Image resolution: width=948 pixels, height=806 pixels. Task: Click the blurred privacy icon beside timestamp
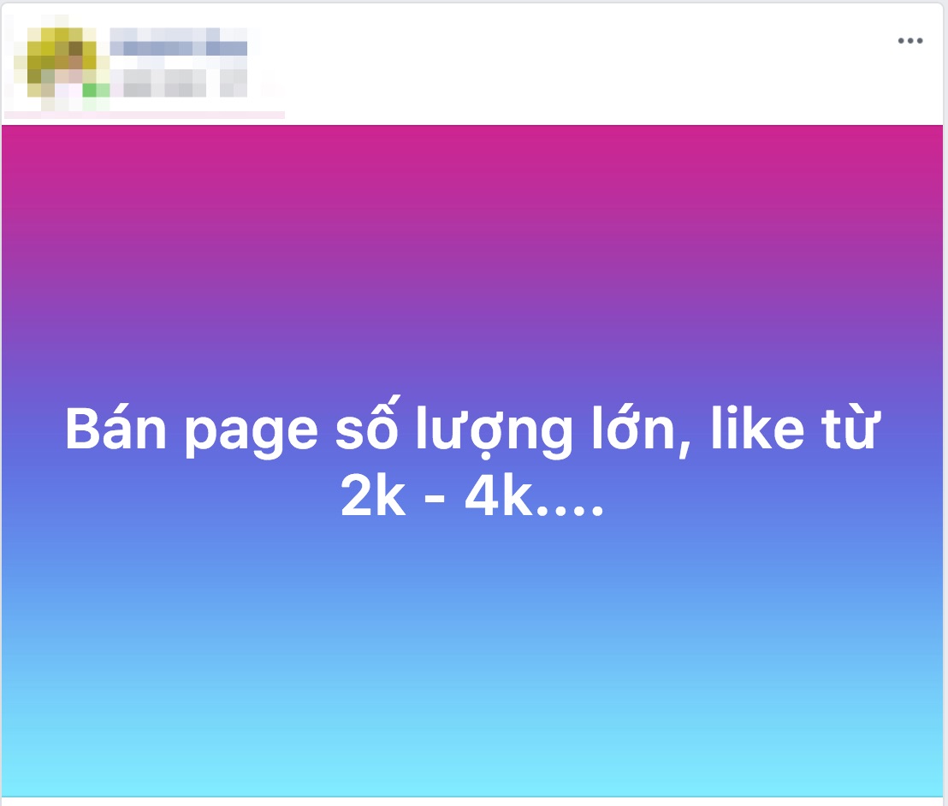click(x=234, y=84)
